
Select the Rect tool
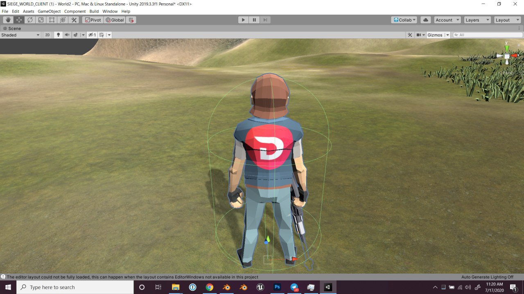click(52, 20)
